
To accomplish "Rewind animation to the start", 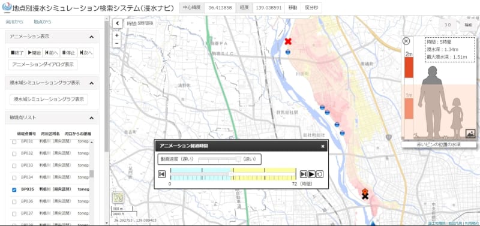I will click(x=161, y=174).
